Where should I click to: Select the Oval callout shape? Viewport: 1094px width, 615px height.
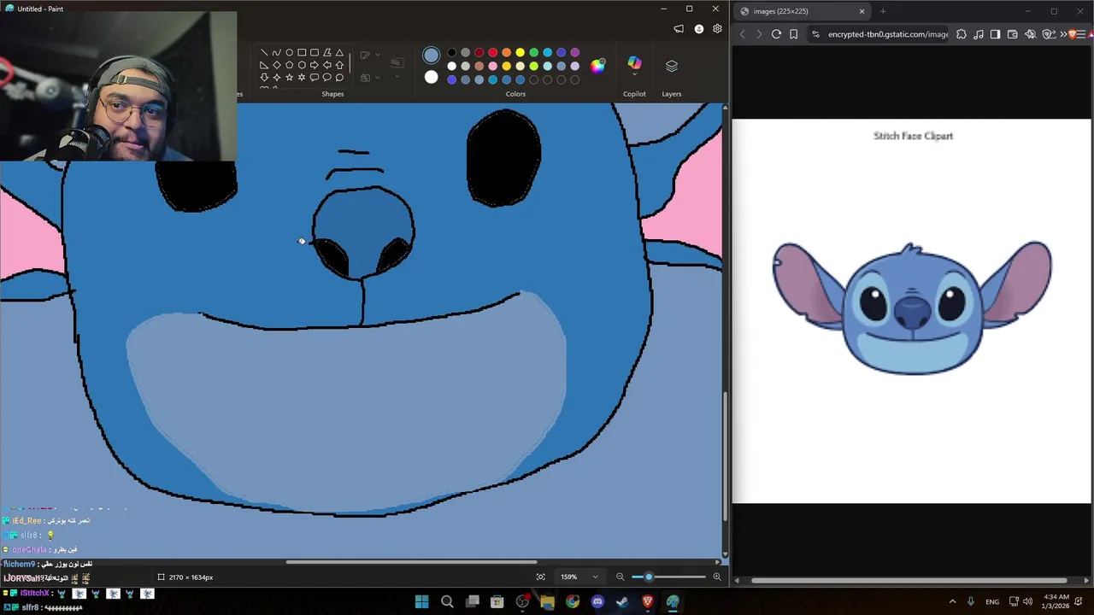pos(327,78)
